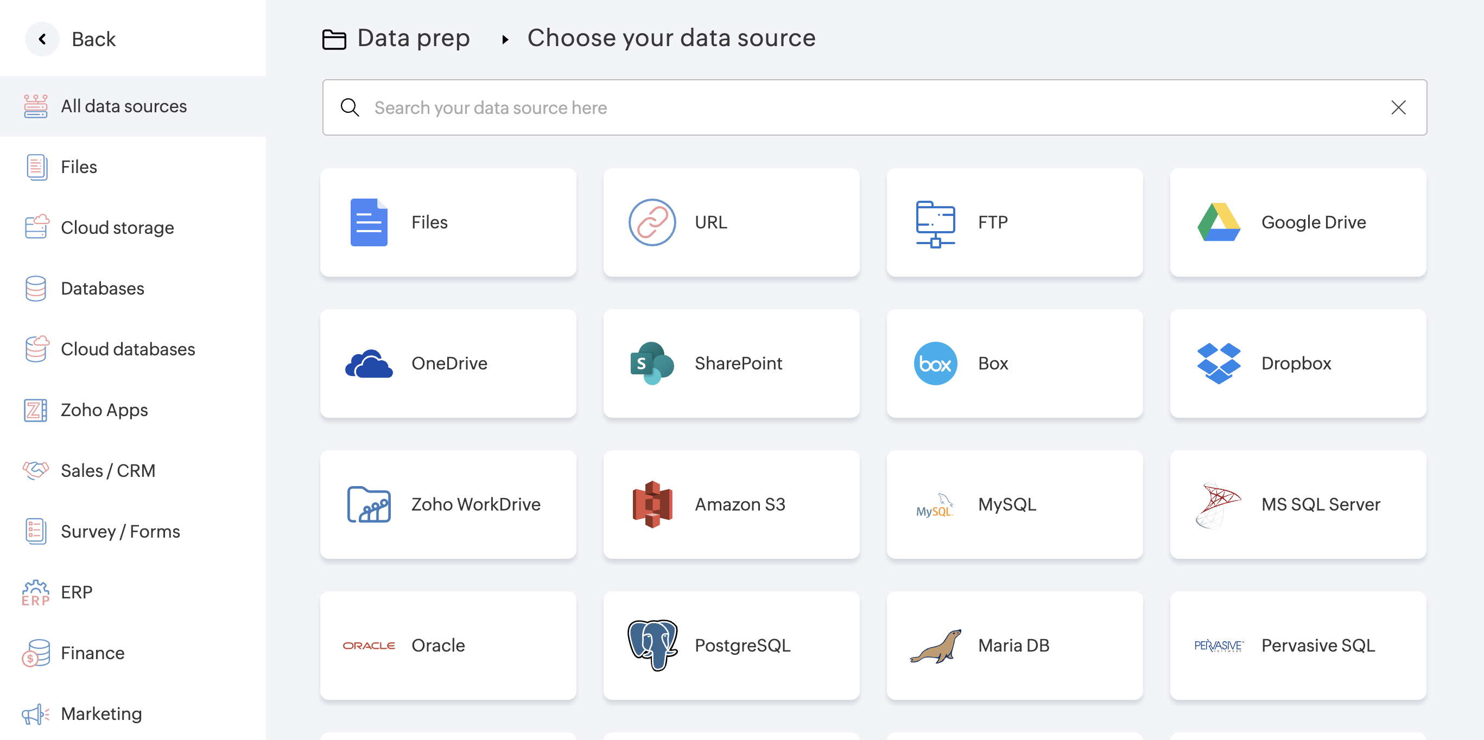Choose the MS SQL Server card label
The image size is (1484, 740).
(1321, 505)
